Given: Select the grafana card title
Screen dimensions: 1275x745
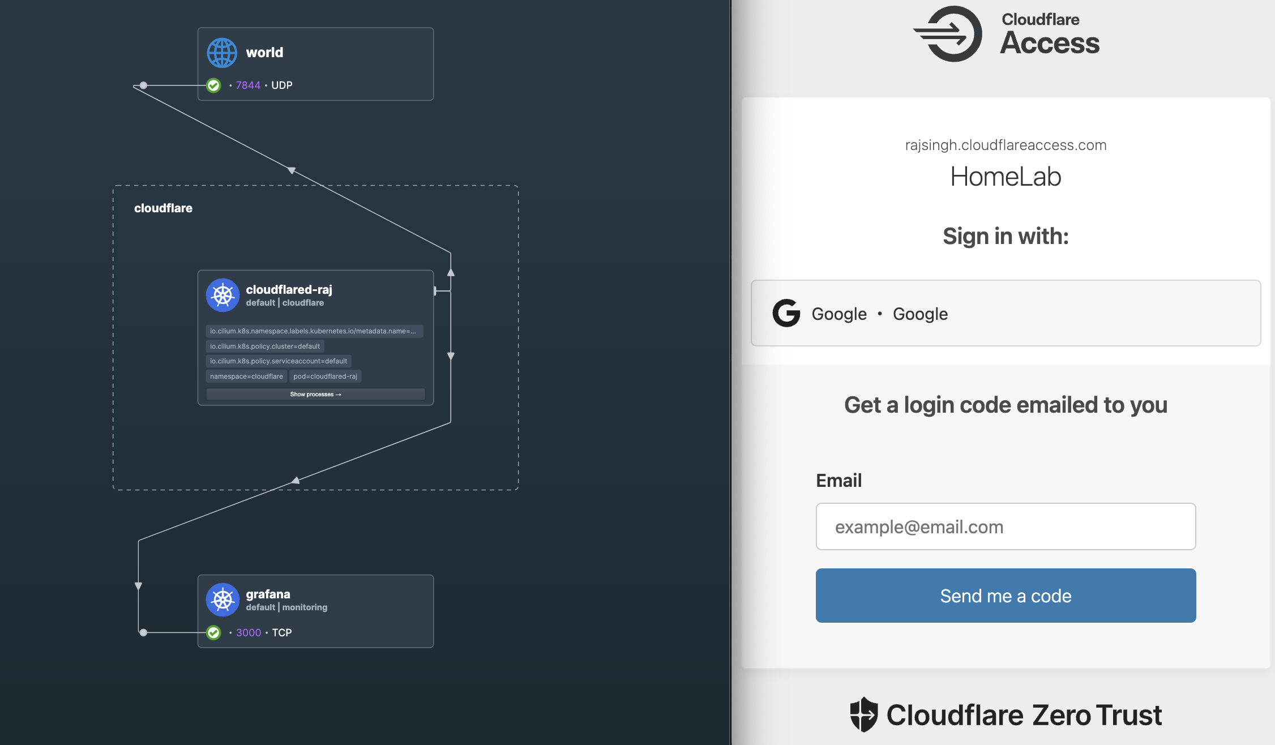Looking at the screenshot, I should point(268,594).
